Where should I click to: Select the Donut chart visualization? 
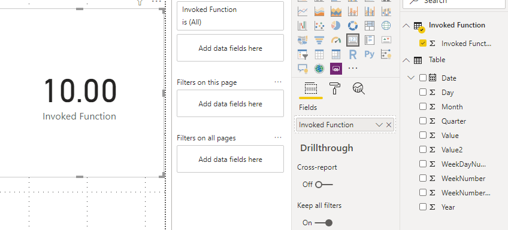click(x=352, y=26)
